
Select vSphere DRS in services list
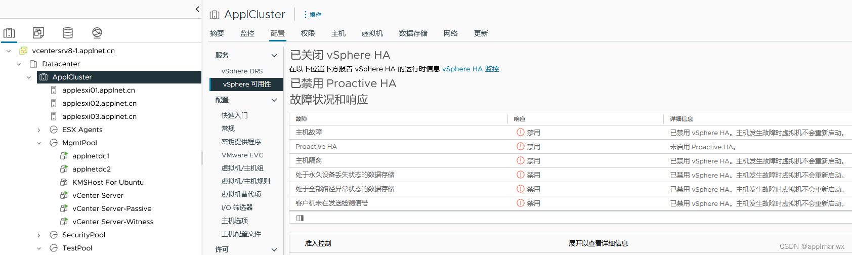click(242, 71)
